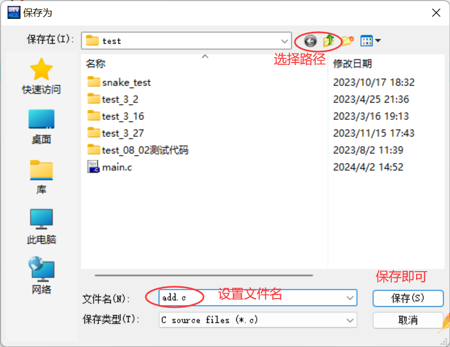The image size is (450, 347).
Task: Click the 文件名 input field containing add.c
Action: coord(258,298)
